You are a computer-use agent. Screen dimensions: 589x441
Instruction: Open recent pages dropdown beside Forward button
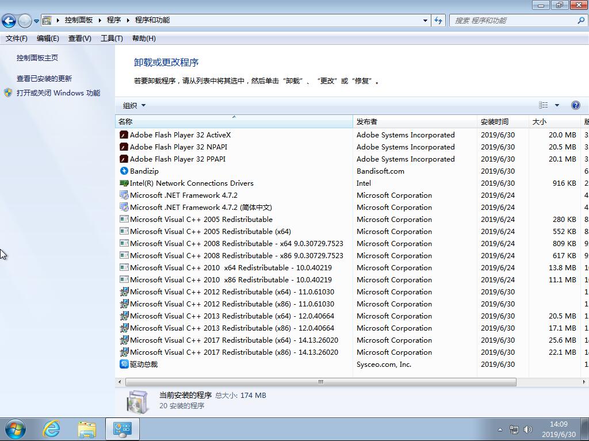(x=36, y=21)
